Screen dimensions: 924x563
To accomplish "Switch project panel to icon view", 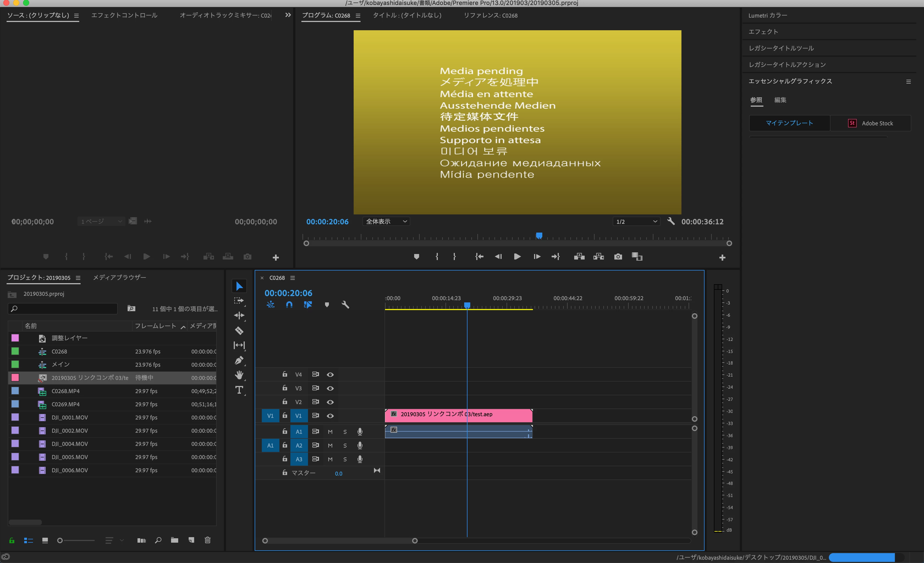I will click(45, 540).
